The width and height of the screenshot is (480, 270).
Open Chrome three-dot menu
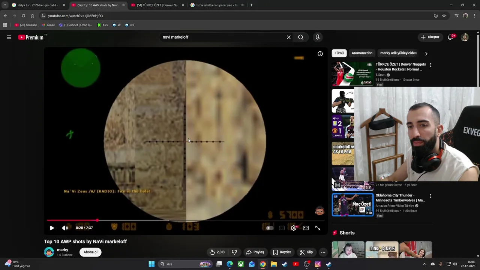coord(475,16)
